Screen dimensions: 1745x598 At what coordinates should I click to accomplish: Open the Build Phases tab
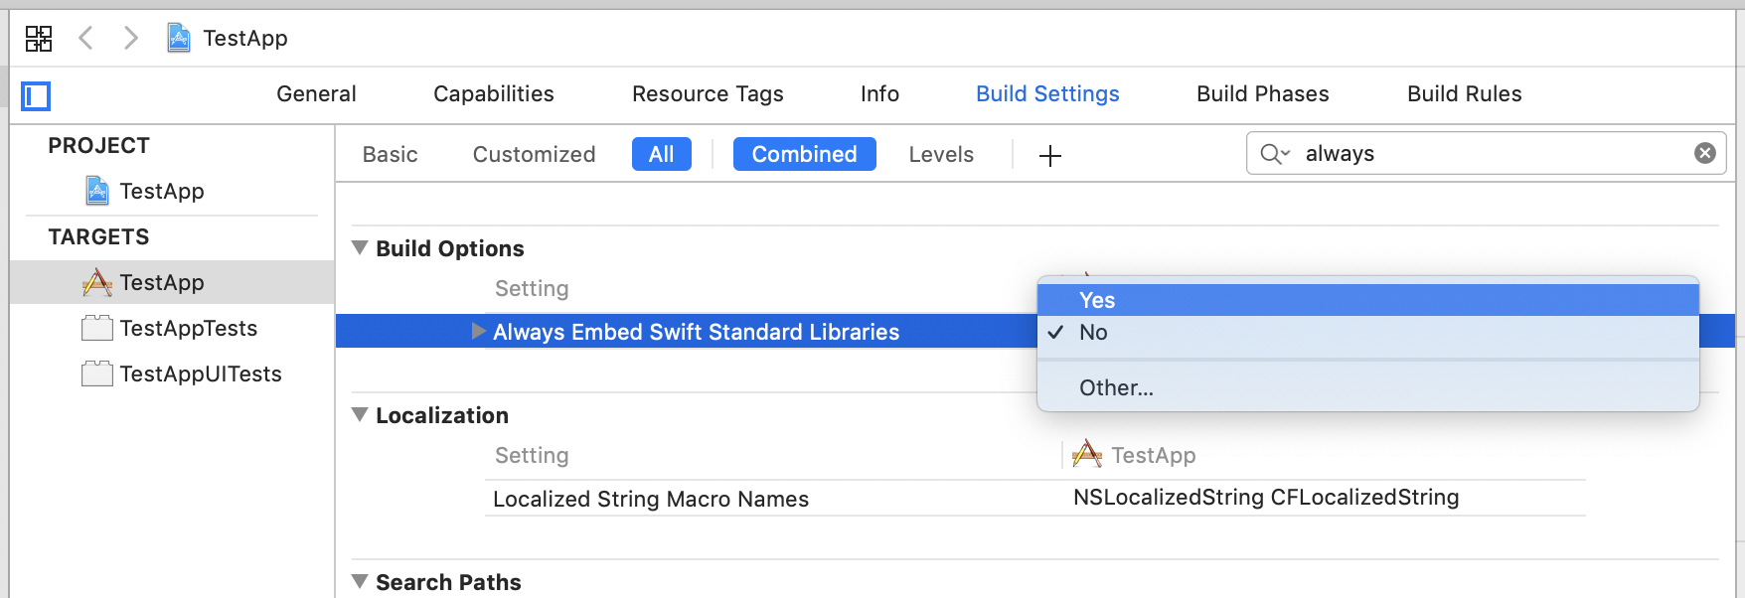[1262, 94]
